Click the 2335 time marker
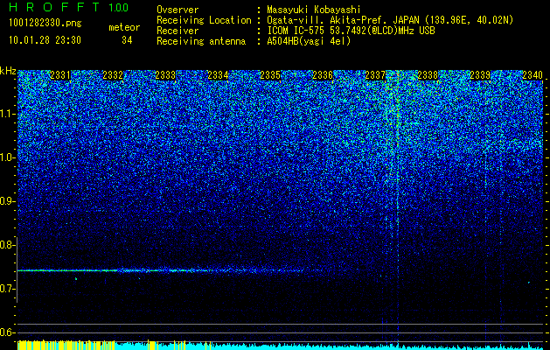The width and height of the screenshot is (550, 350). click(x=270, y=75)
